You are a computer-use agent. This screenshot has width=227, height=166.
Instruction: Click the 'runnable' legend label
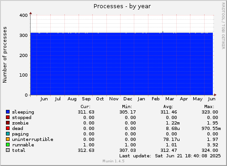(x=23, y=145)
